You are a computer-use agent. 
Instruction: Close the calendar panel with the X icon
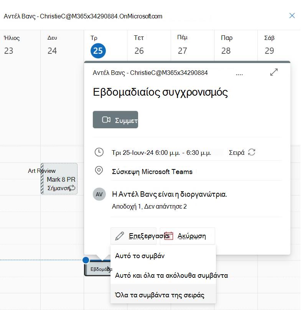tap(292, 16)
